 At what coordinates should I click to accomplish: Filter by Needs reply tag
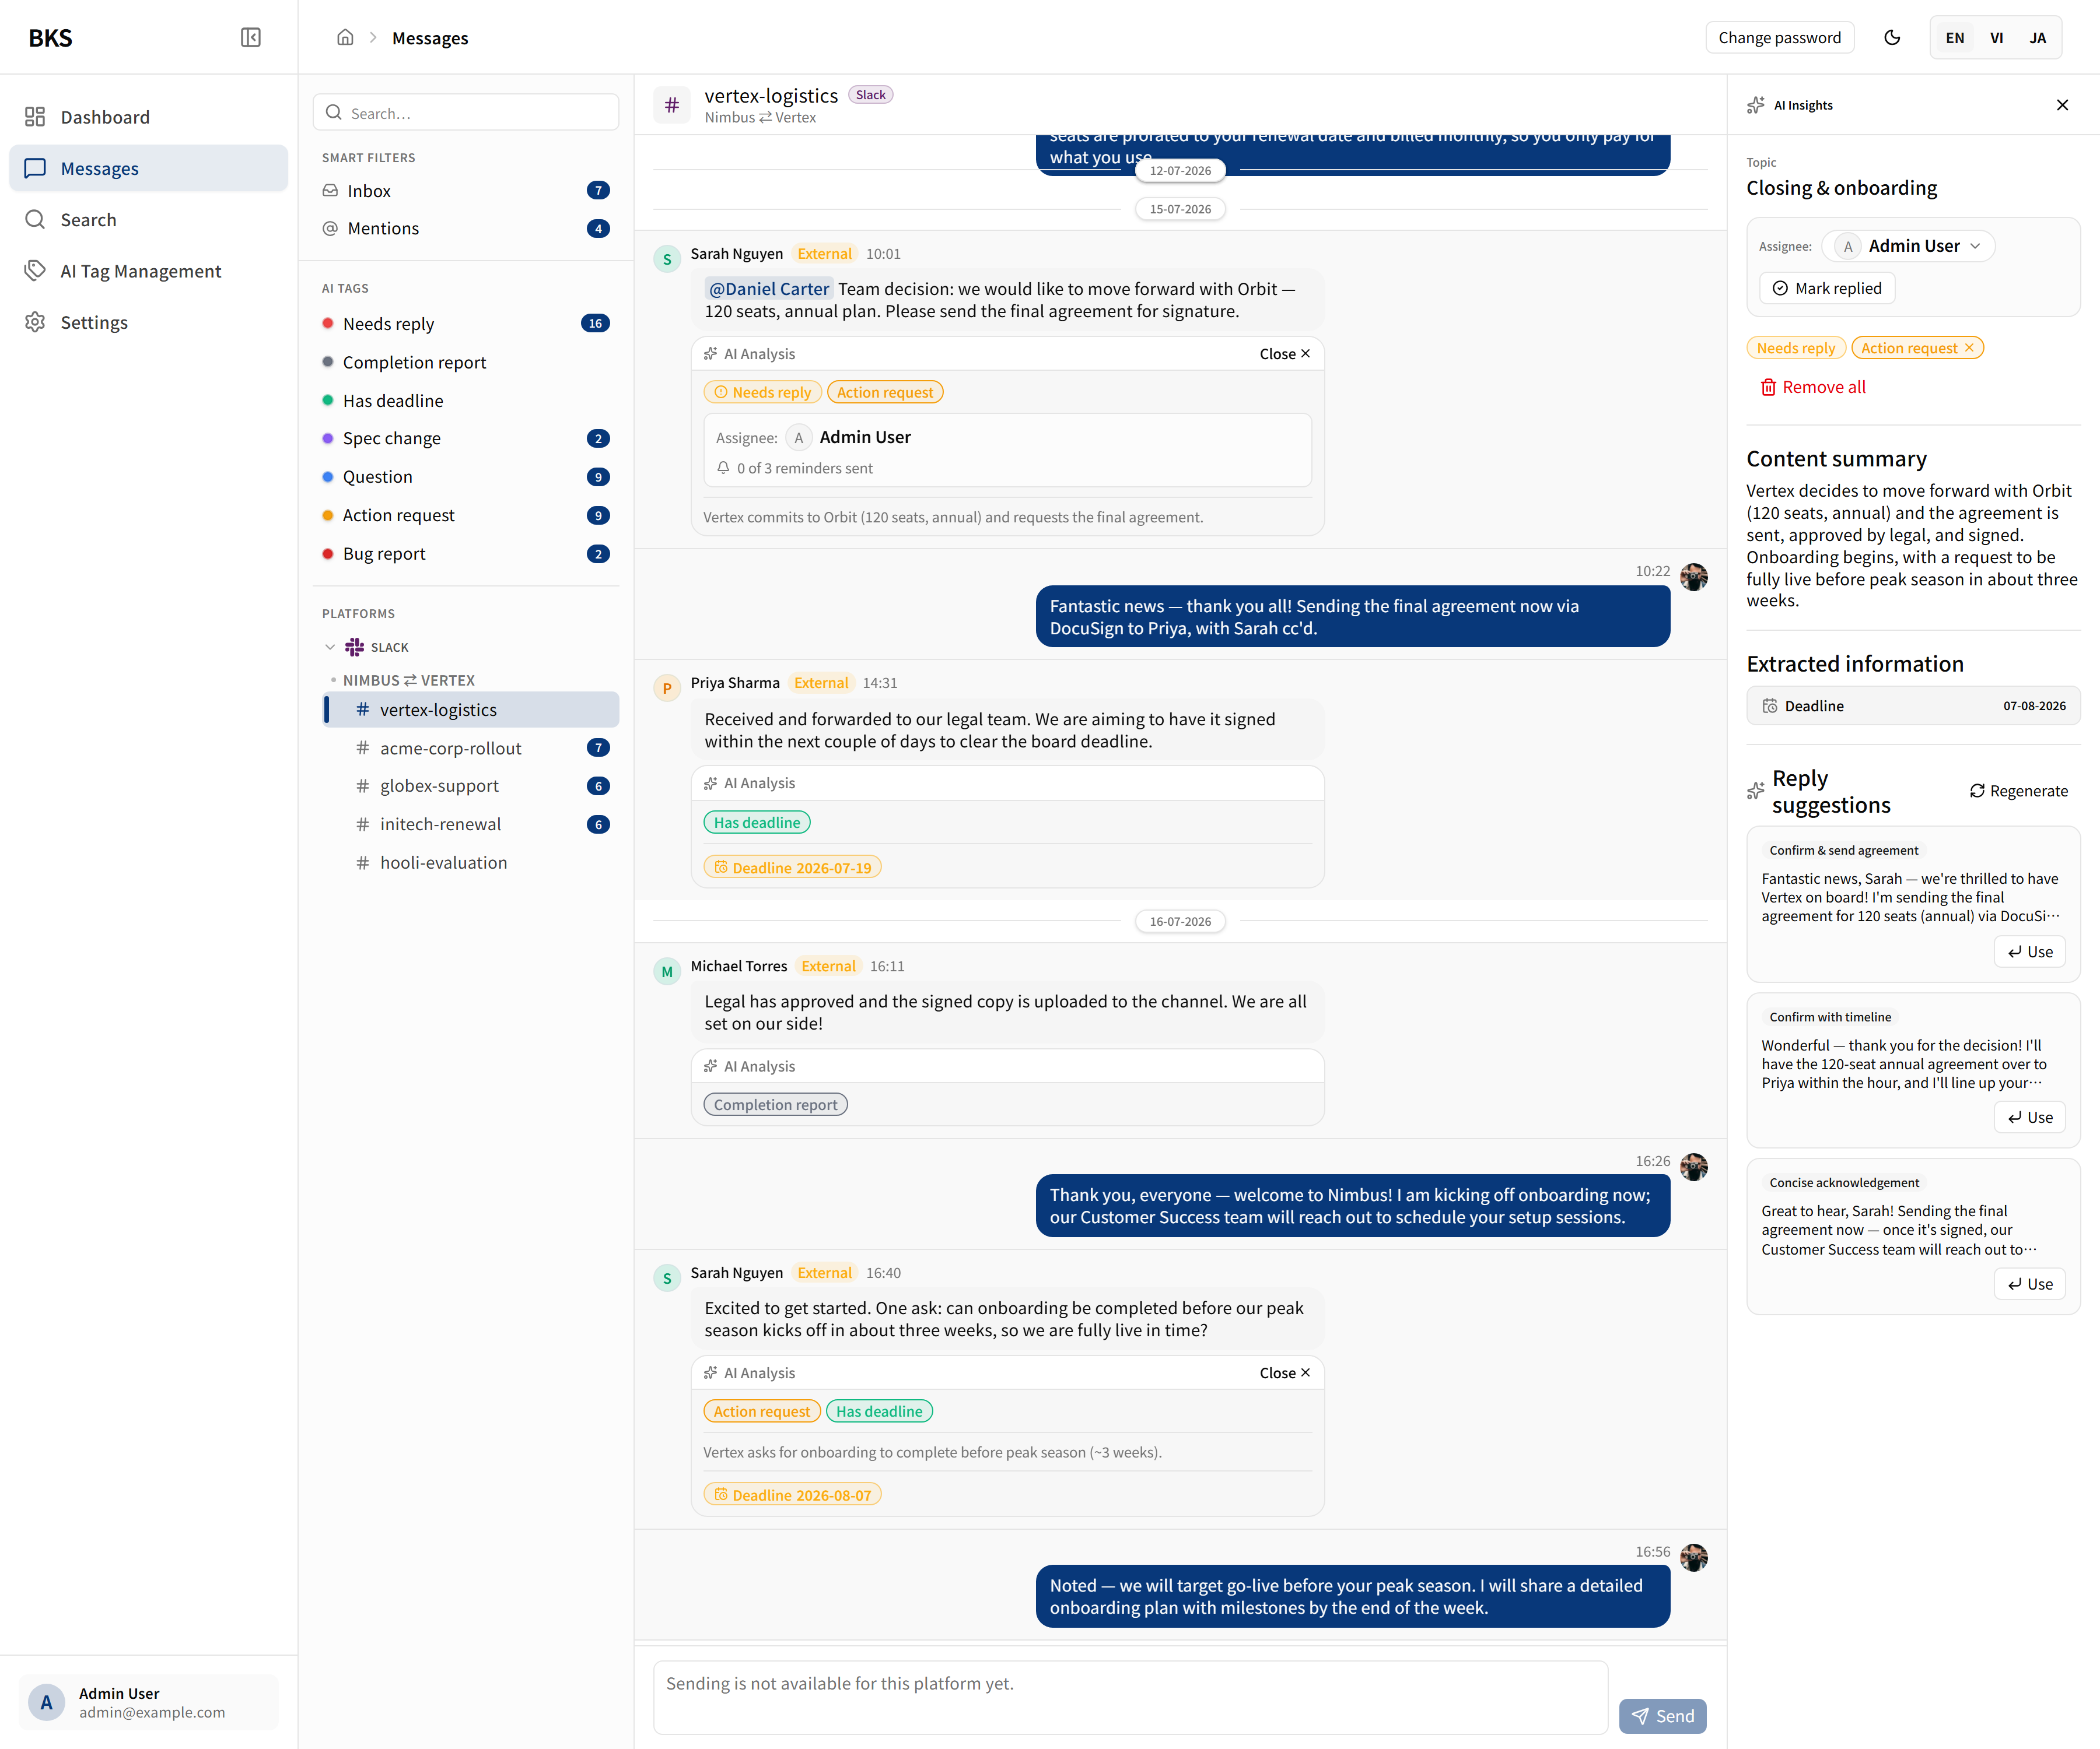[466, 324]
